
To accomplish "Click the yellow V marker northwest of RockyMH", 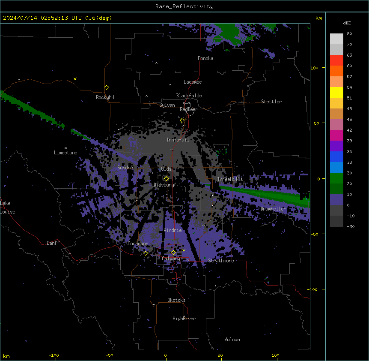I will tap(75, 79).
